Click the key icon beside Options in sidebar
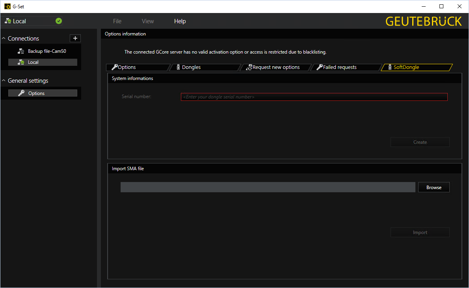 (x=21, y=93)
